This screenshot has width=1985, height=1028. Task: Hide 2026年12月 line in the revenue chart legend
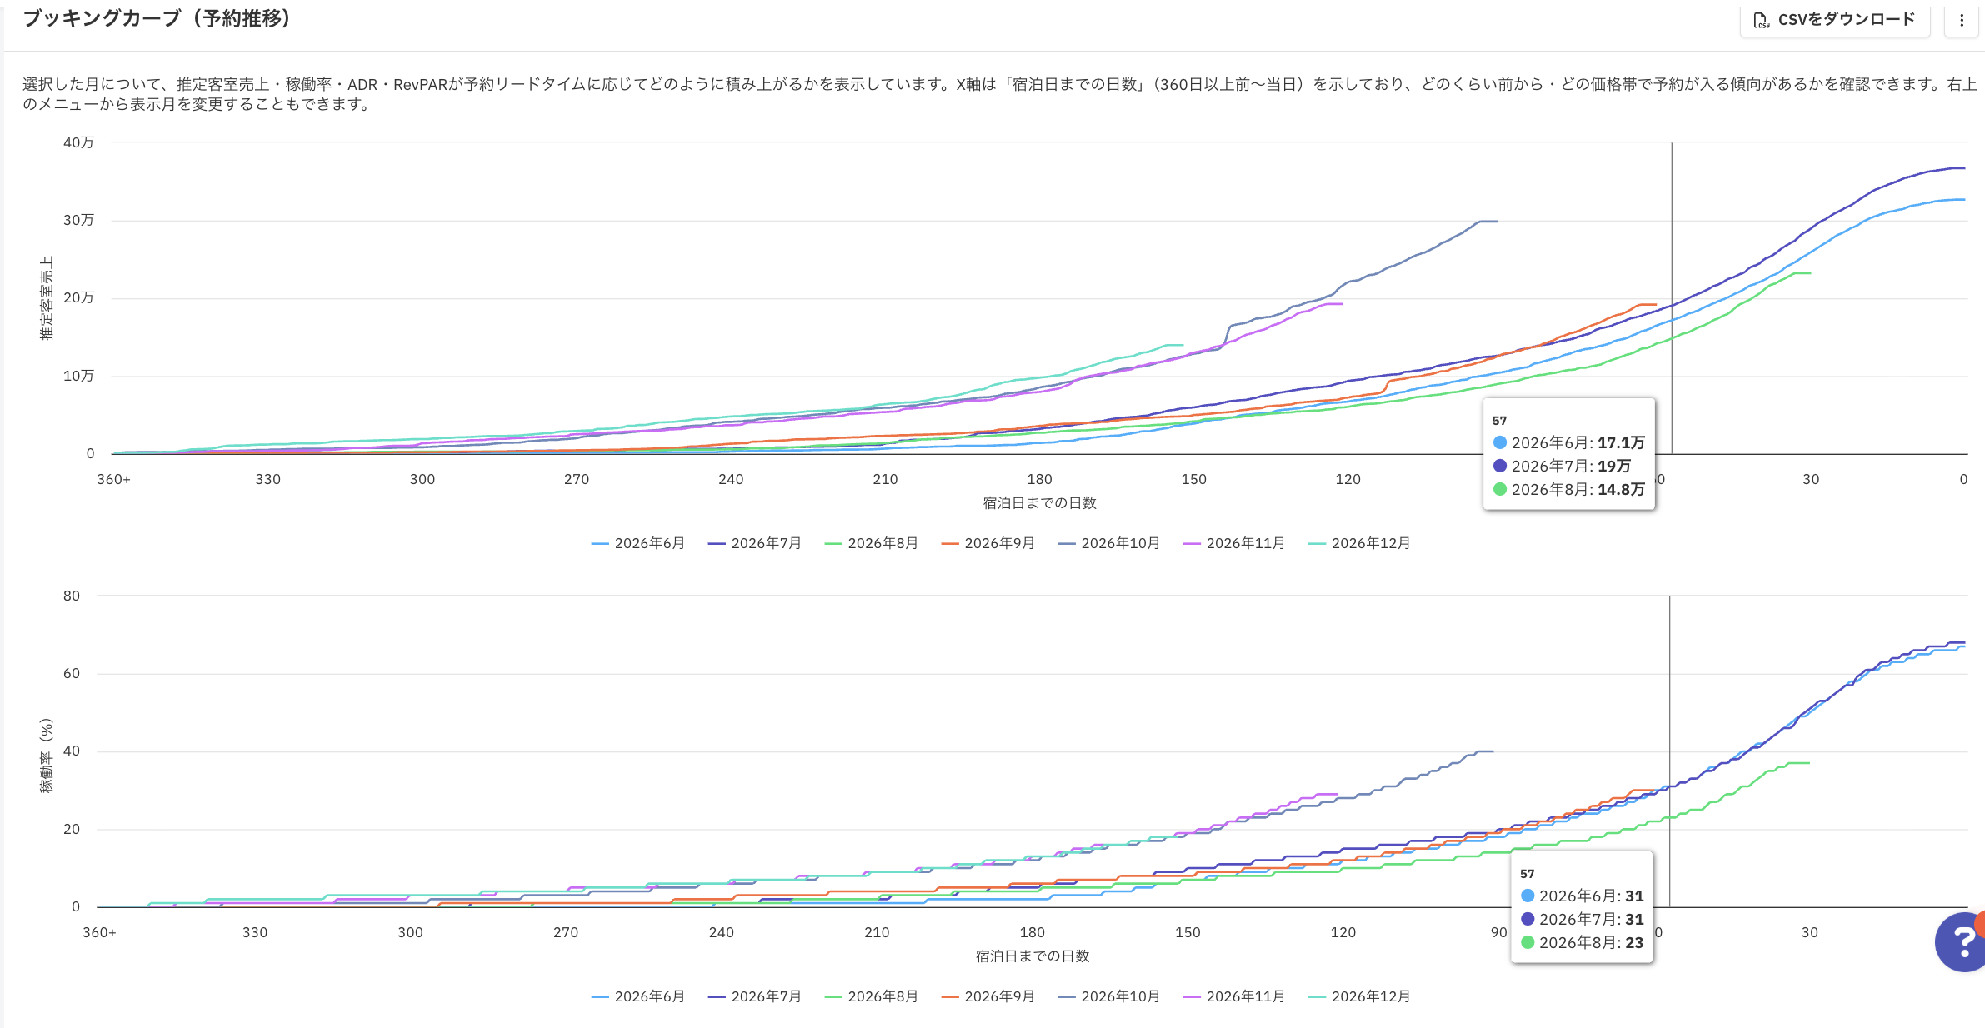1359,543
